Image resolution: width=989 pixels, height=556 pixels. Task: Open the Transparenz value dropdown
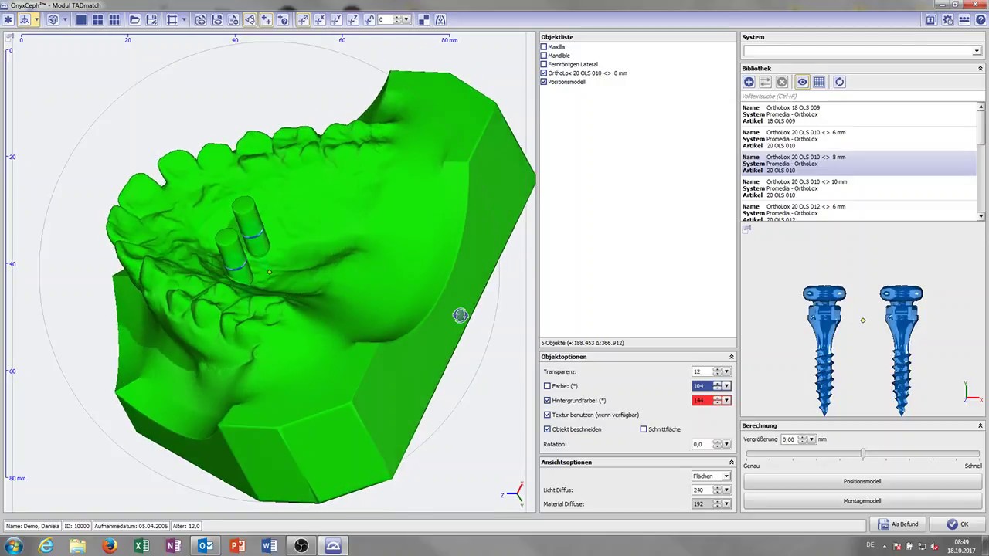pos(726,371)
